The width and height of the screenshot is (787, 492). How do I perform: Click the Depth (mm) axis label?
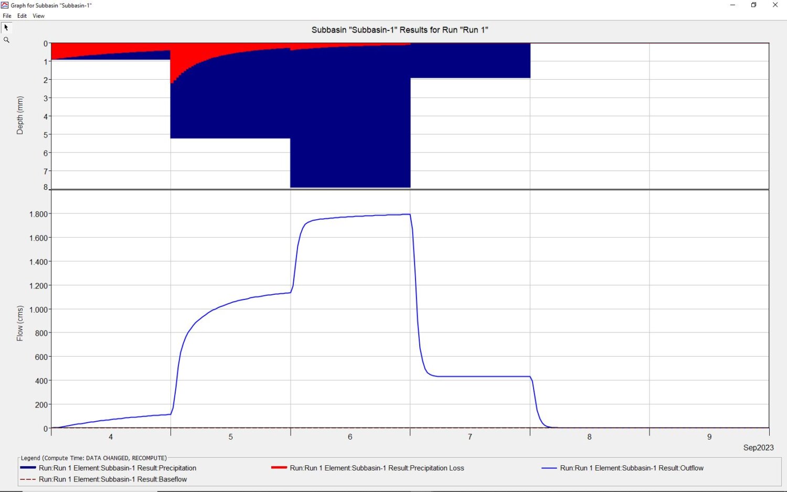coord(20,115)
